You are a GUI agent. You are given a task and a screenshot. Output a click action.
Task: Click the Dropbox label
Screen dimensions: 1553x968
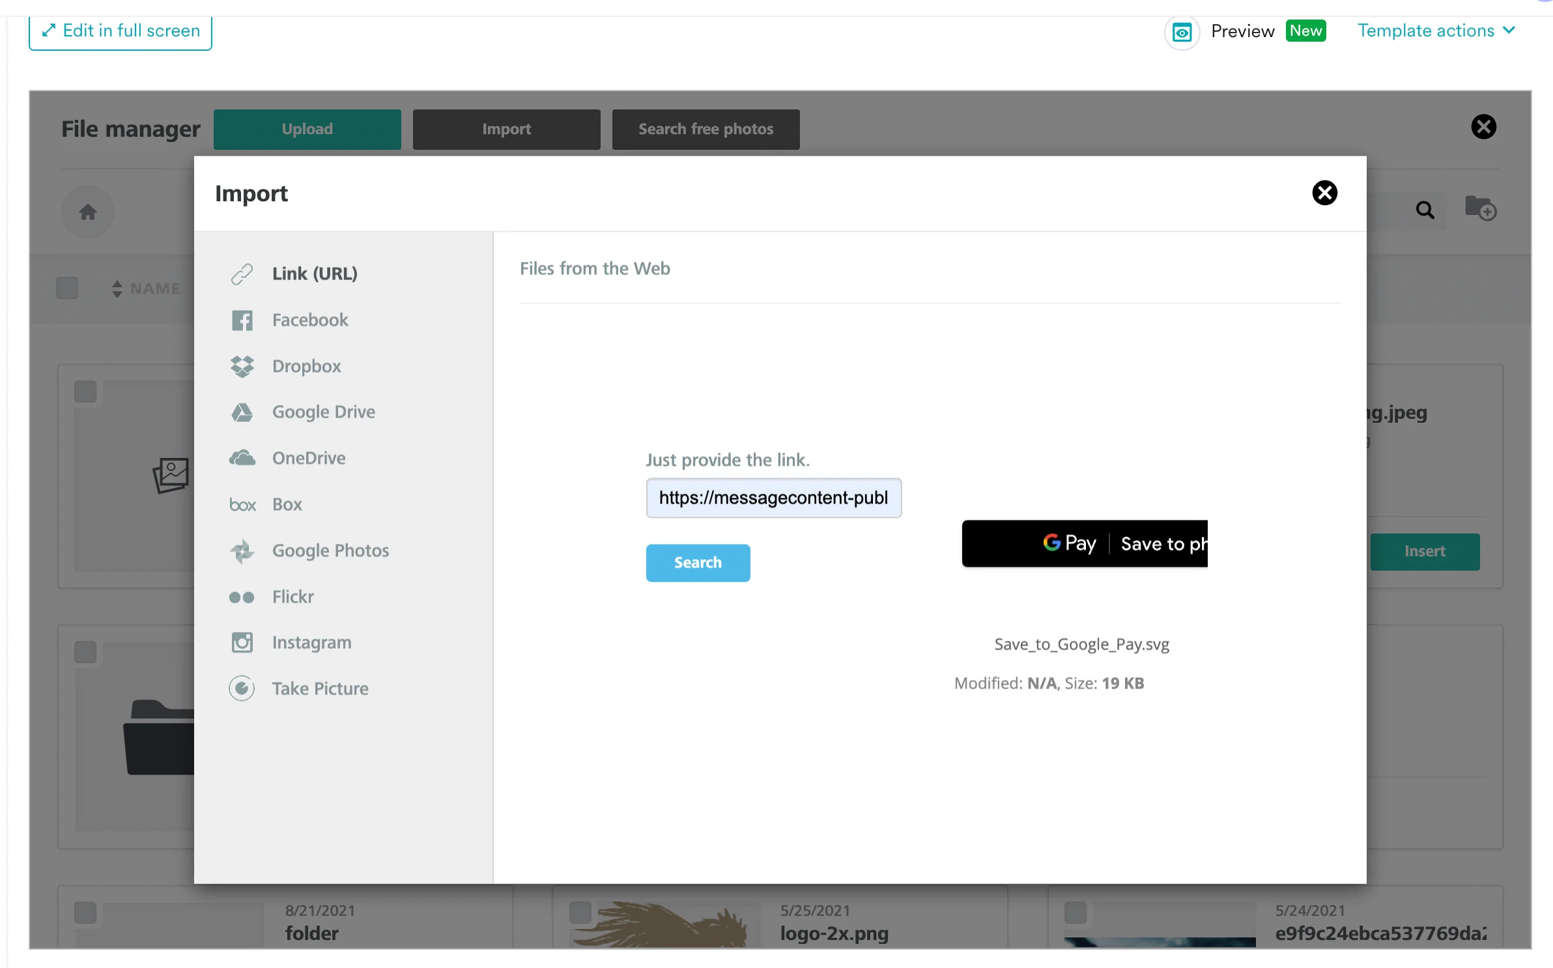click(x=306, y=366)
